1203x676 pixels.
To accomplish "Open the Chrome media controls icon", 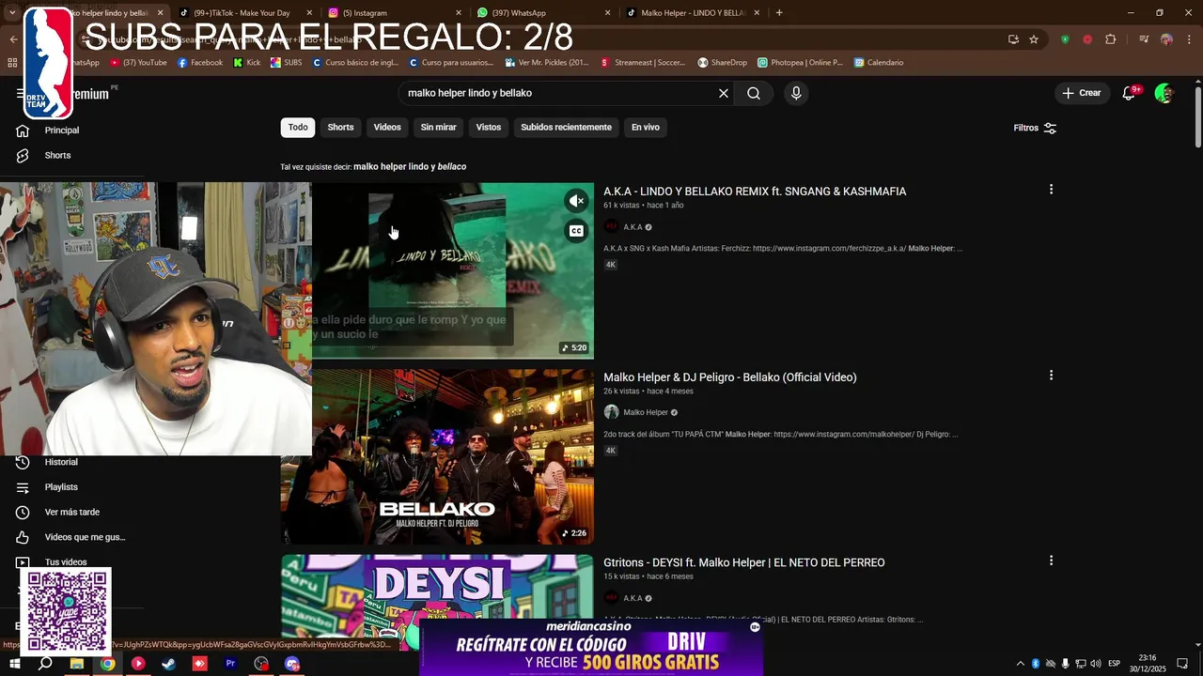I will 1143,39.
